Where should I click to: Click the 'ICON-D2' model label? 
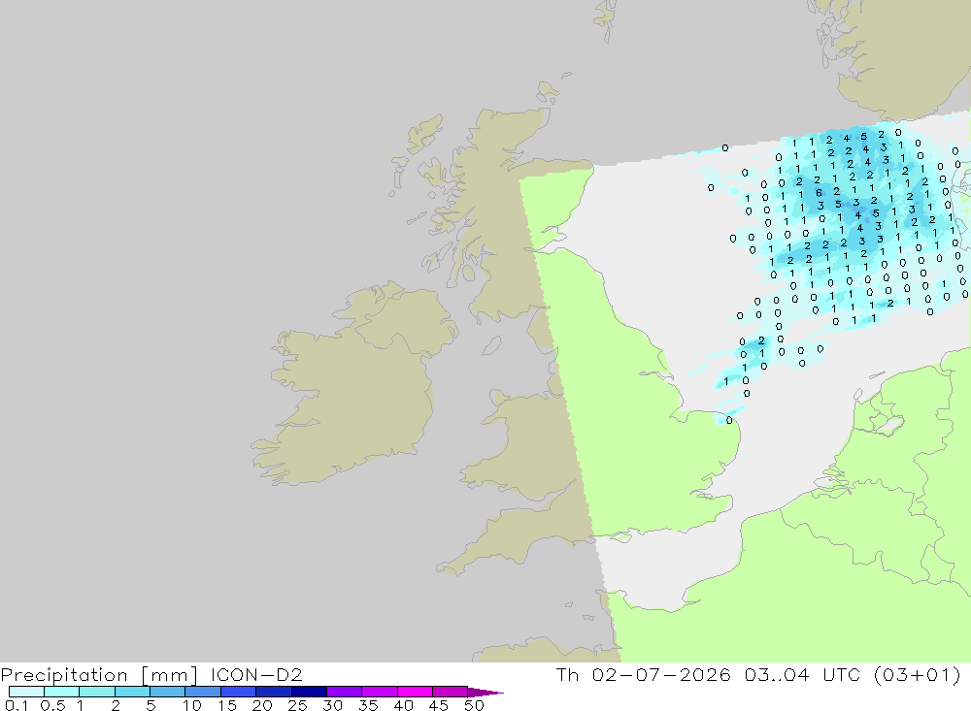click(x=256, y=674)
